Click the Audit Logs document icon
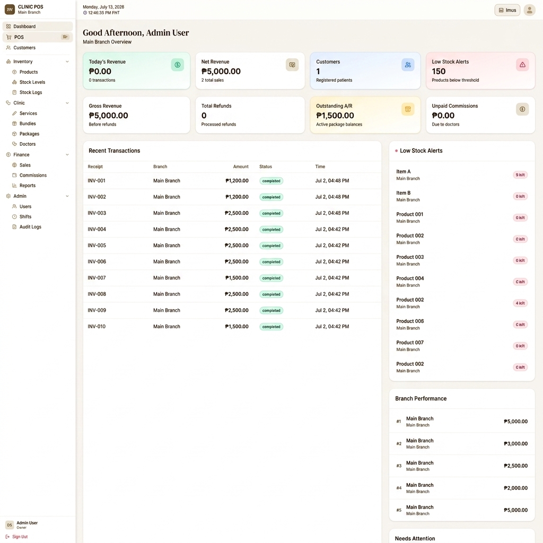 (14, 227)
